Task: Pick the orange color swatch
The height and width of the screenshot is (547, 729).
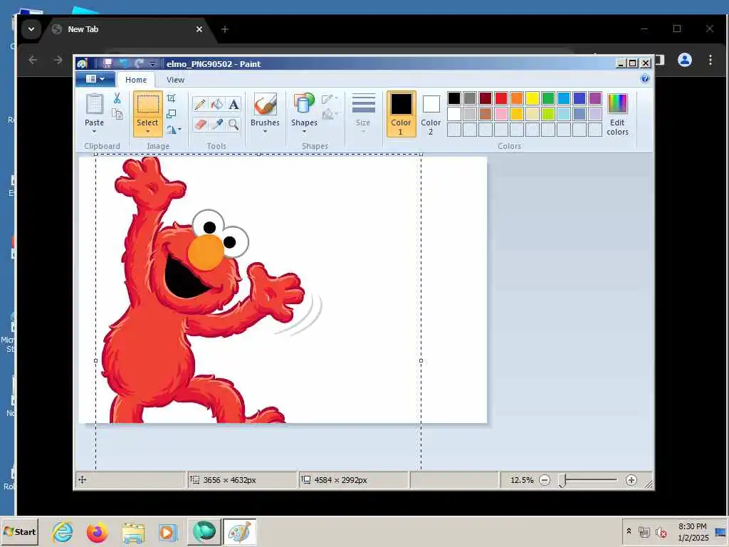Action: pyautogui.click(x=517, y=98)
